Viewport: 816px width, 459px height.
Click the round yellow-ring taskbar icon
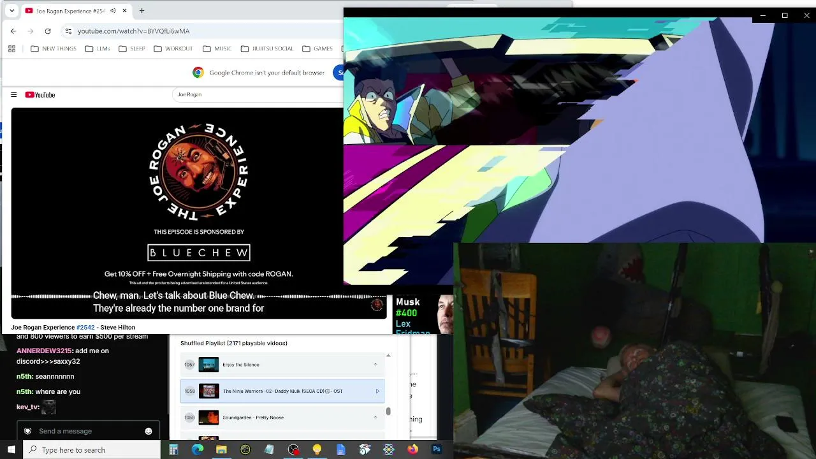click(x=245, y=449)
